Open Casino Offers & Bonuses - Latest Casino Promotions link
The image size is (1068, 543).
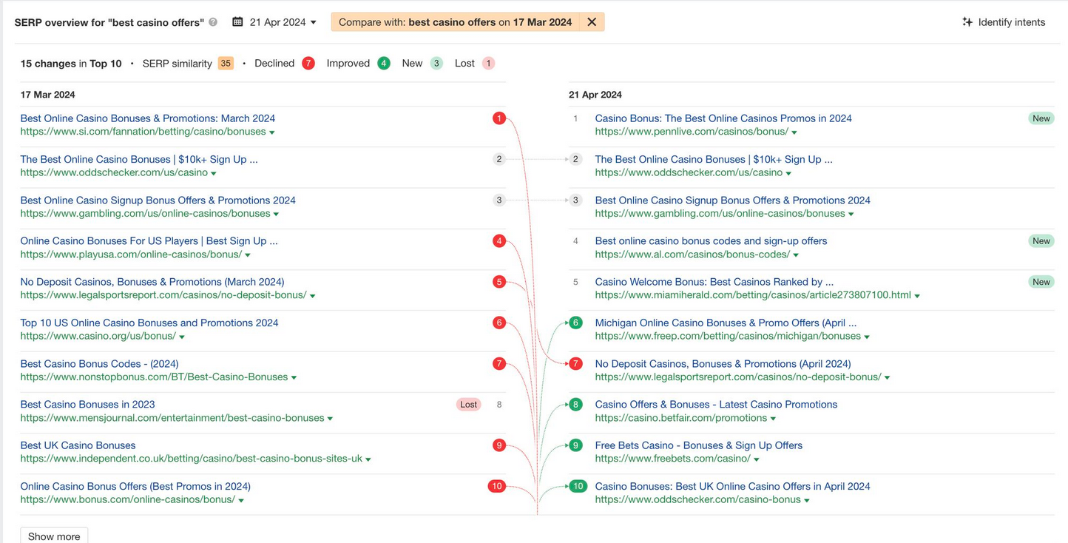[717, 405]
